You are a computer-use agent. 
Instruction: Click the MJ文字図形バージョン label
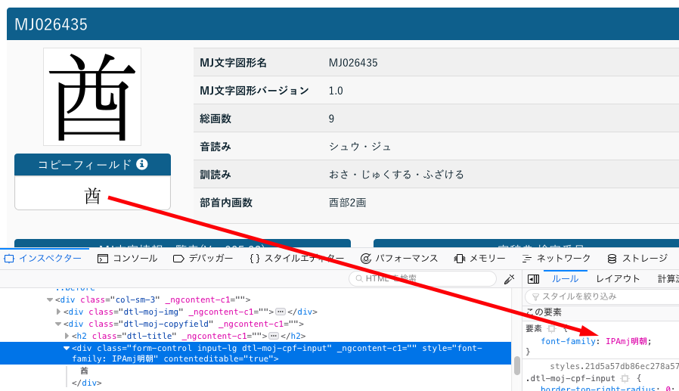tap(254, 91)
